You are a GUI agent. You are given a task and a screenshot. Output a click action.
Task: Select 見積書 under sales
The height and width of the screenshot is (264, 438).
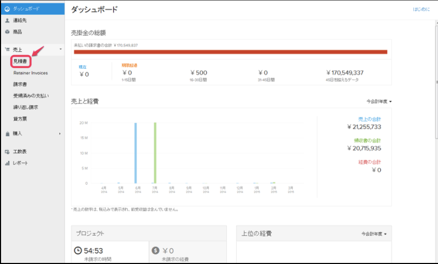tap(20, 61)
